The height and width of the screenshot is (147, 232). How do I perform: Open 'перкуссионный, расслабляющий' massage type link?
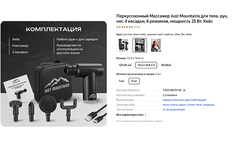coord(184,100)
